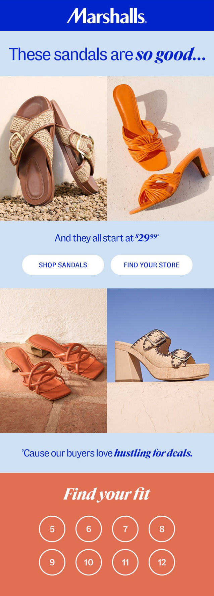
Task: Click the FIND YOUR STORE button
Action: click(152, 265)
